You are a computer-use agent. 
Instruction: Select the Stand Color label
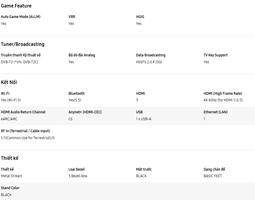click(x=10, y=188)
